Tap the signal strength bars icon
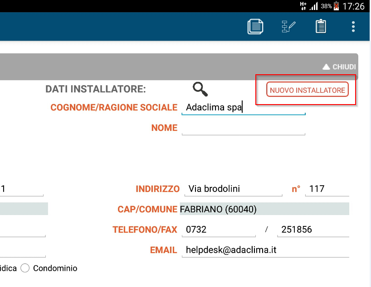The height and width of the screenshot is (287, 371). pos(314,6)
